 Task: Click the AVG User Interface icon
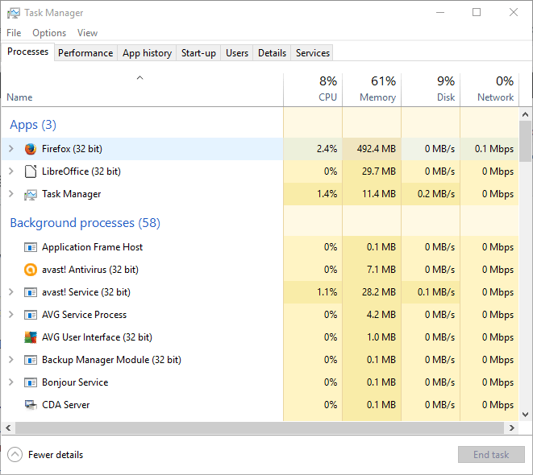(x=31, y=337)
